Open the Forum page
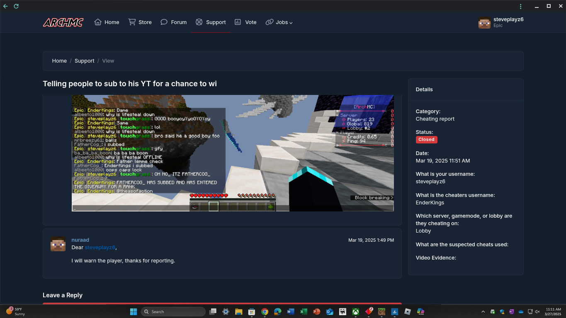Screen dimensions: 566x318 point(173,22)
